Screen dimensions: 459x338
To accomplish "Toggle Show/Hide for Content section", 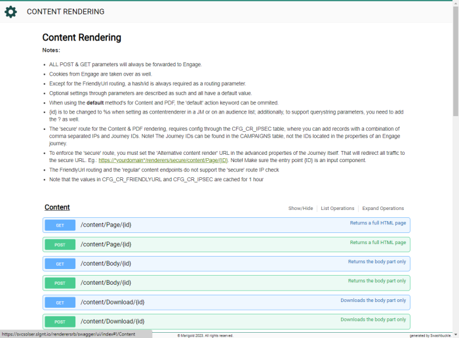I will tap(300, 209).
